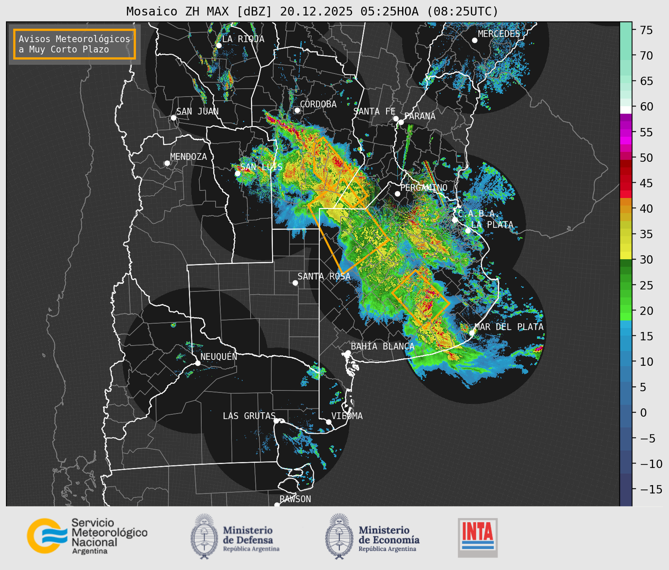Click the 60 dBZ white band on colorbar
The image size is (669, 570).
click(x=626, y=109)
